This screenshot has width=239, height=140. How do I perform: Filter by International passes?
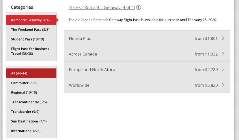coord(26,131)
